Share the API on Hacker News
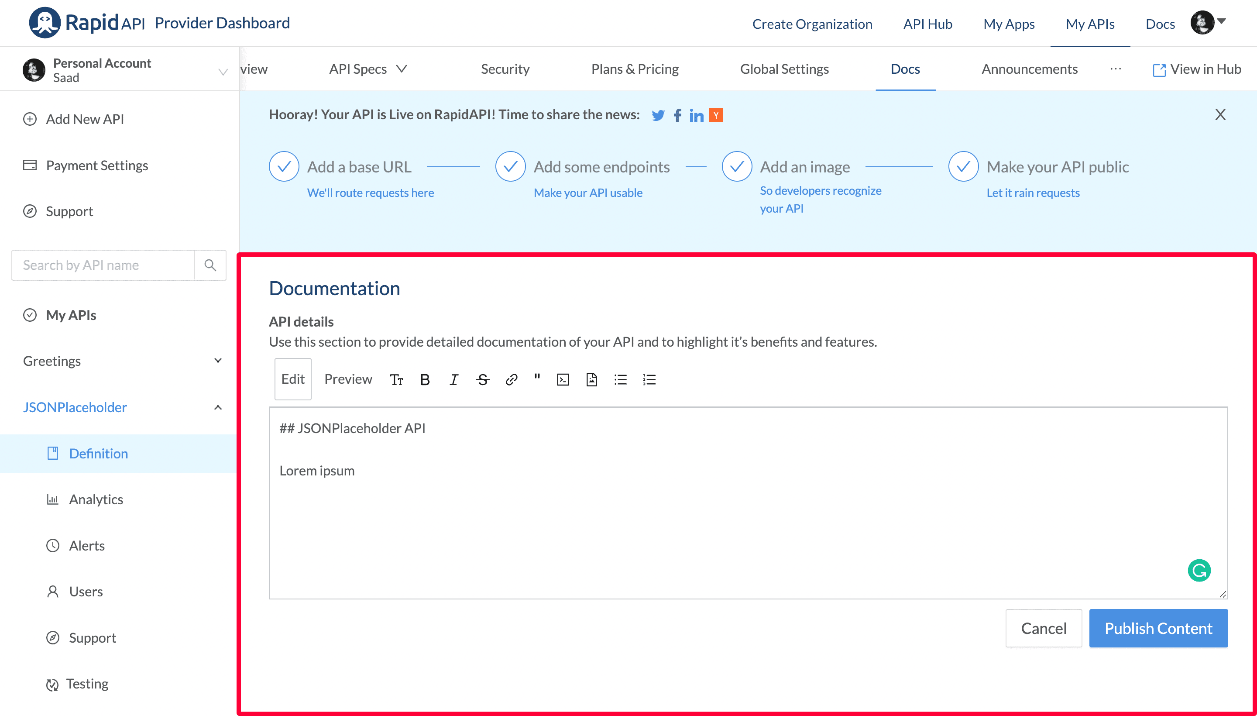Screen dimensions: 1257x716 [716, 116]
